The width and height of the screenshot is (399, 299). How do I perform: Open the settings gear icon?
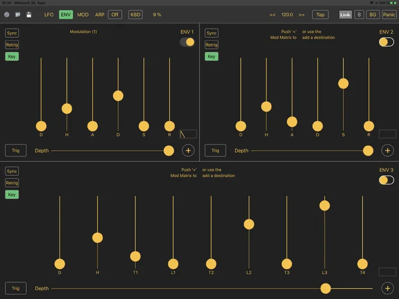7,14
